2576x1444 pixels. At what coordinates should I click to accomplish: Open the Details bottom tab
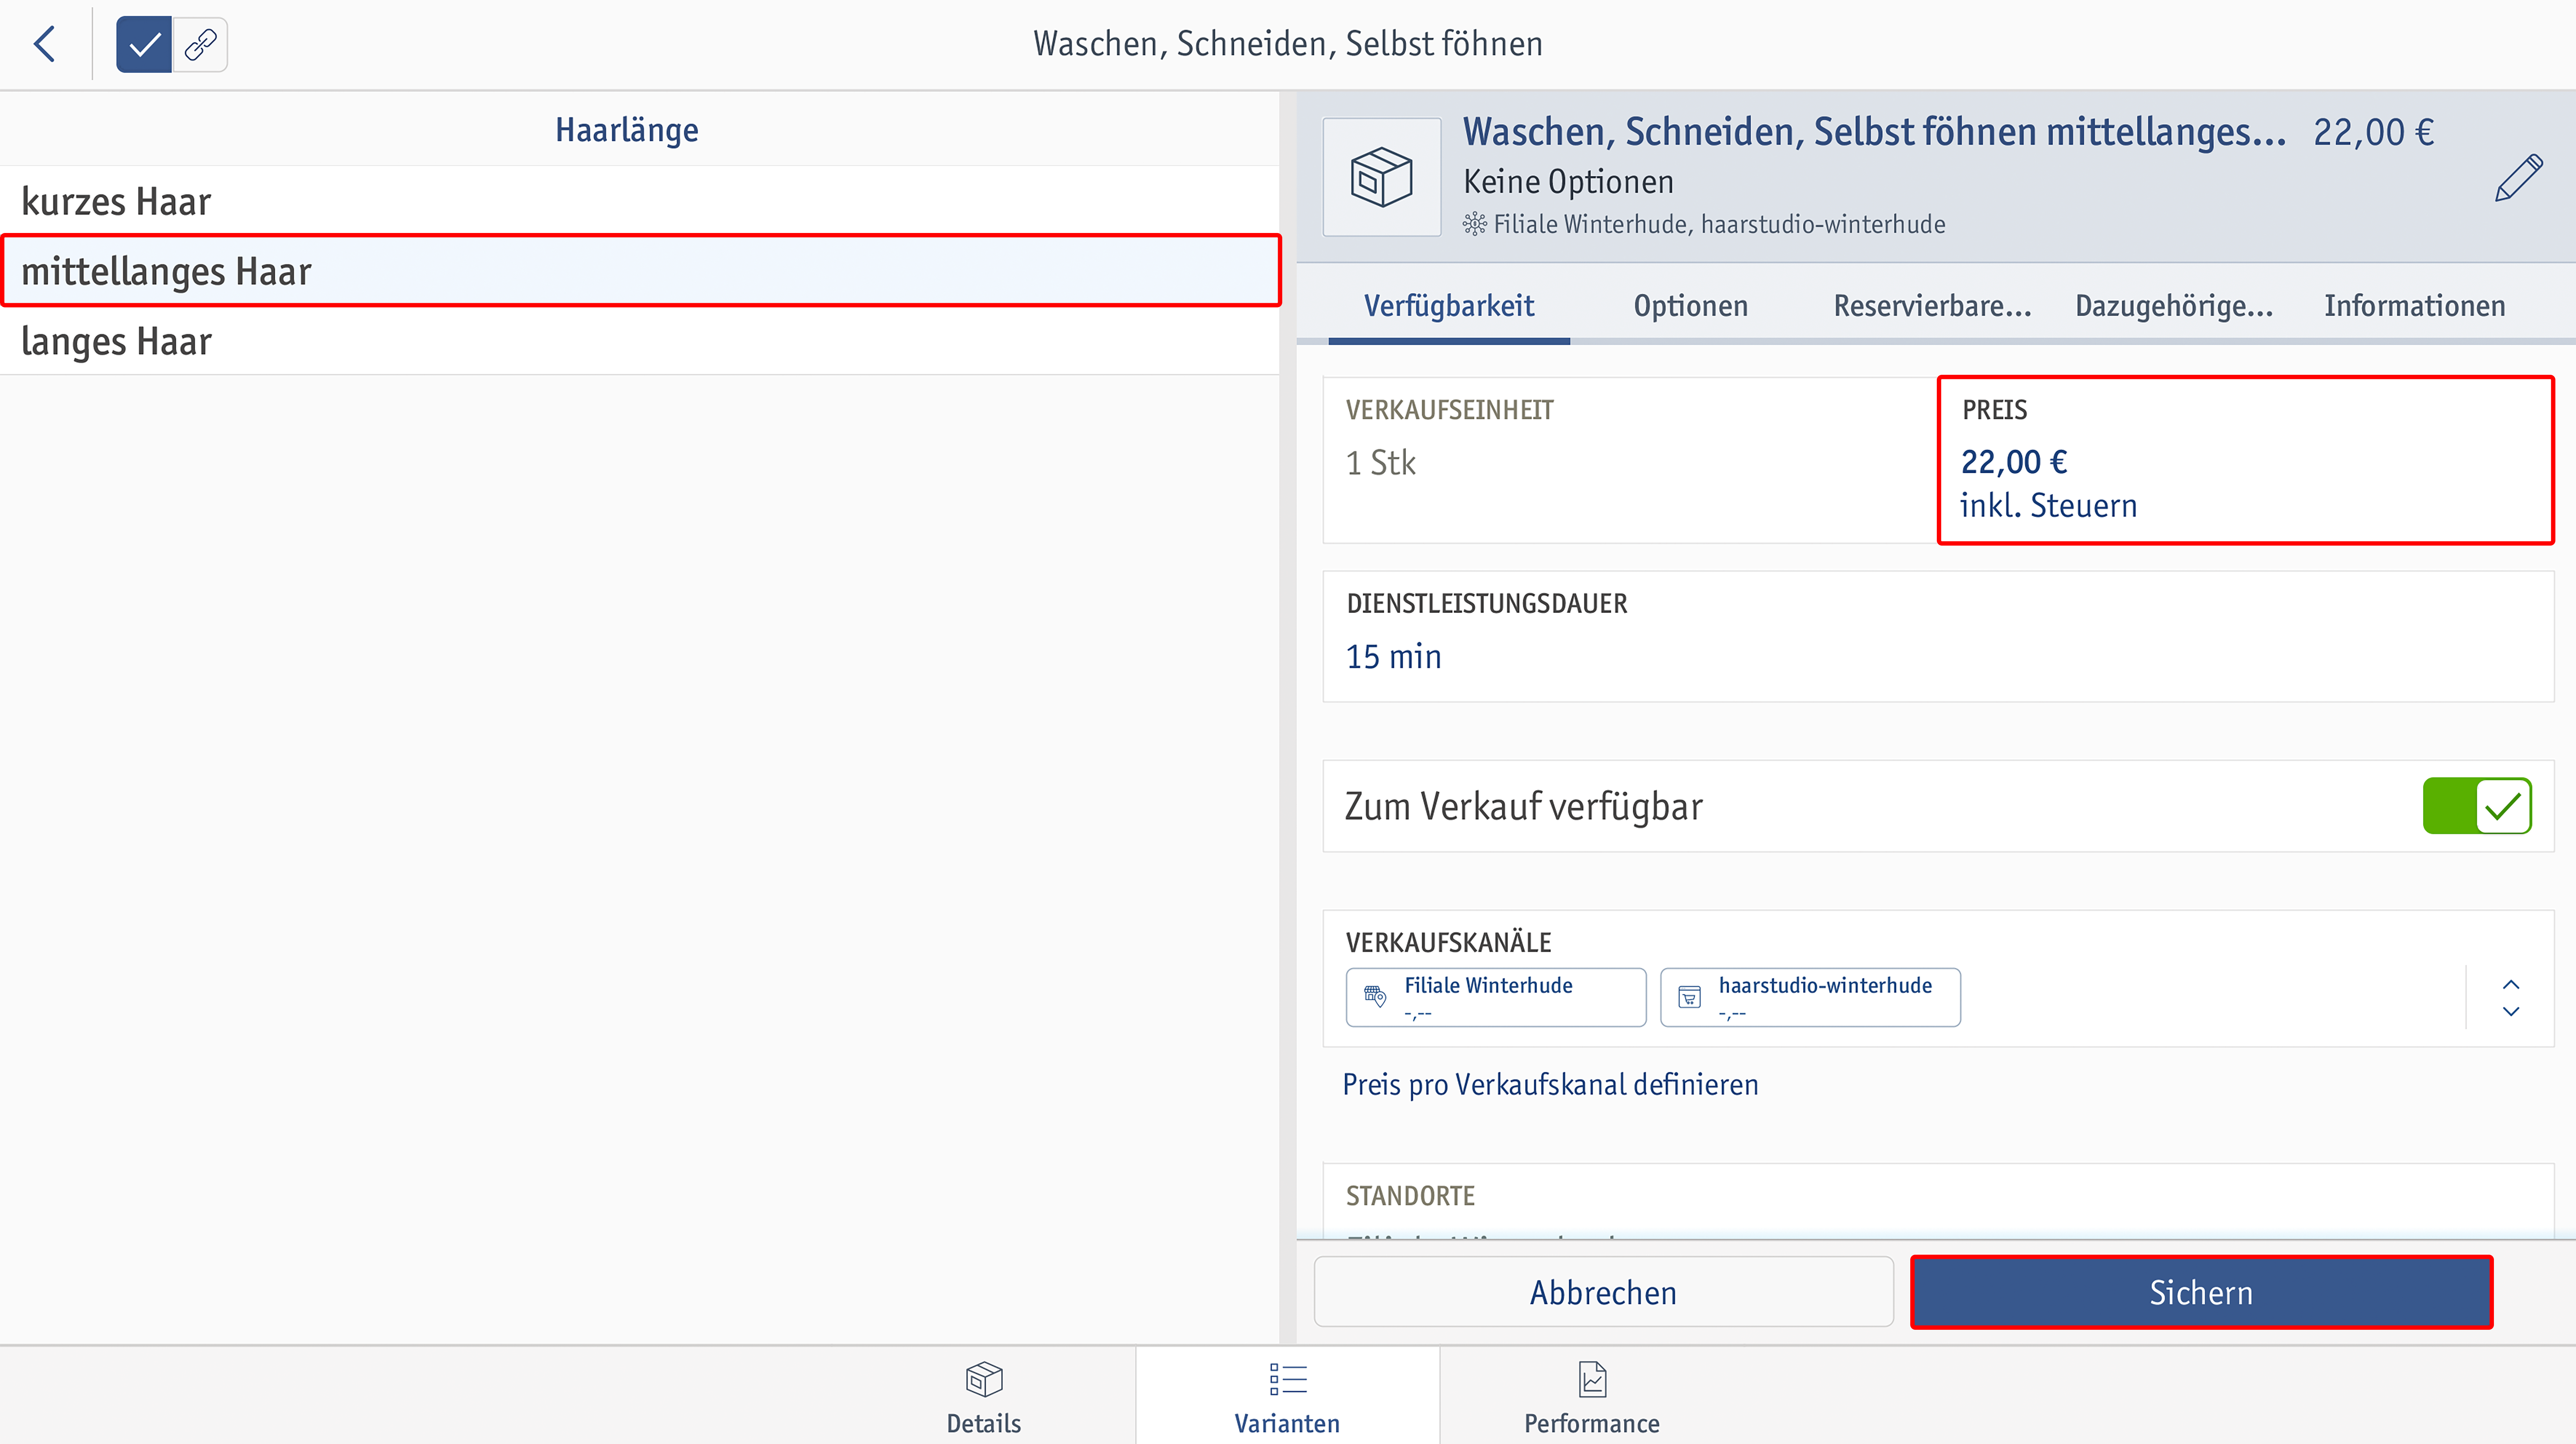coord(984,1396)
